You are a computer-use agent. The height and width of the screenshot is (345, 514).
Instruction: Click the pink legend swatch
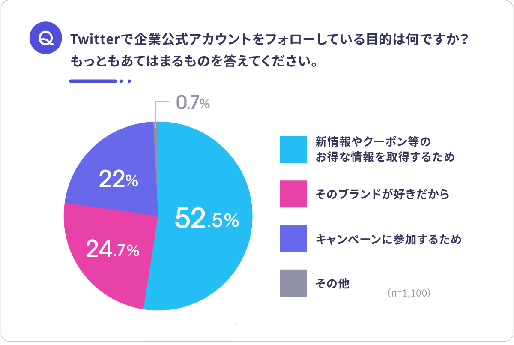[x=293, y=194]
